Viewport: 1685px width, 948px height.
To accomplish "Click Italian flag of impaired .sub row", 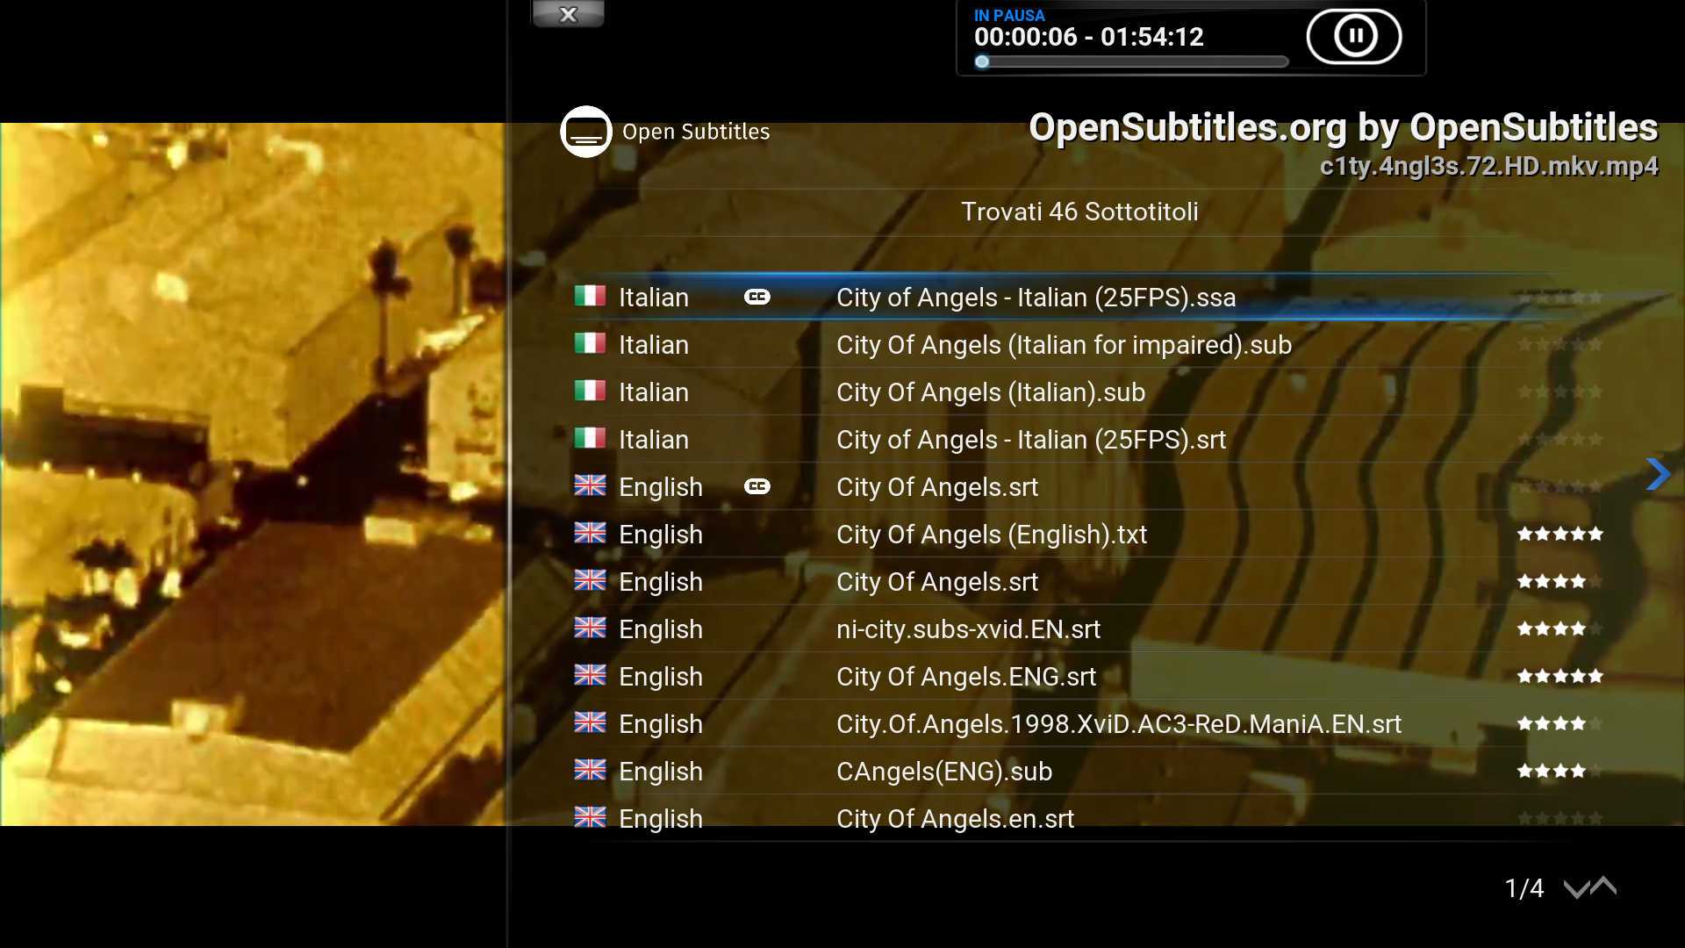I will click(590, 343).
